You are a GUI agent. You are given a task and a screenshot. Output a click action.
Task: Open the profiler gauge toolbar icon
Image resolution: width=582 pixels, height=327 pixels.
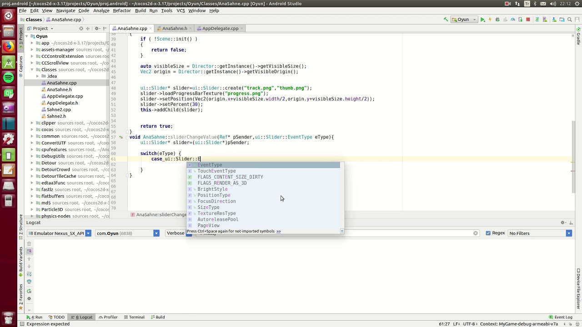click(513, 20)
